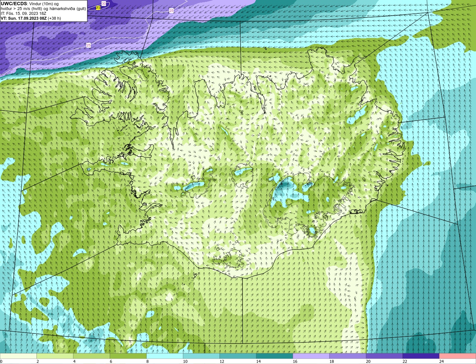The width and height of the screenshot is (476, 364).
Task: Click the "10" label on the color scale
Action: 185,361
